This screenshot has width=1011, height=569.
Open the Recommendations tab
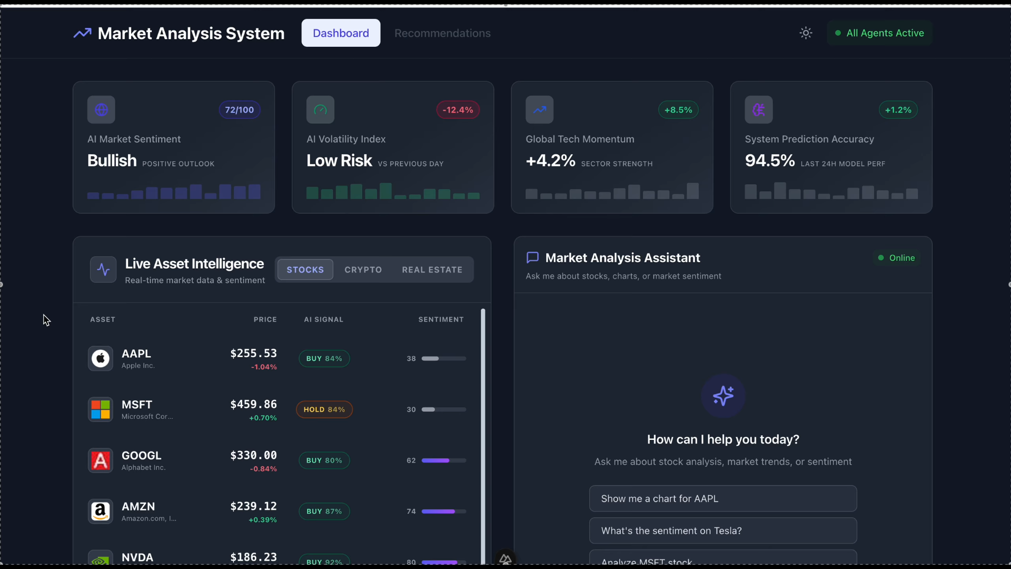(x=442, y=33)
